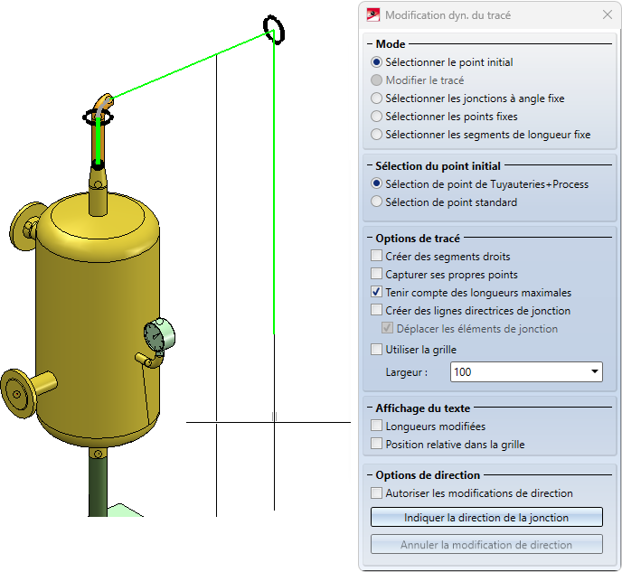Collapse the Mode section
Screen dimensions: 622x572
370,44
